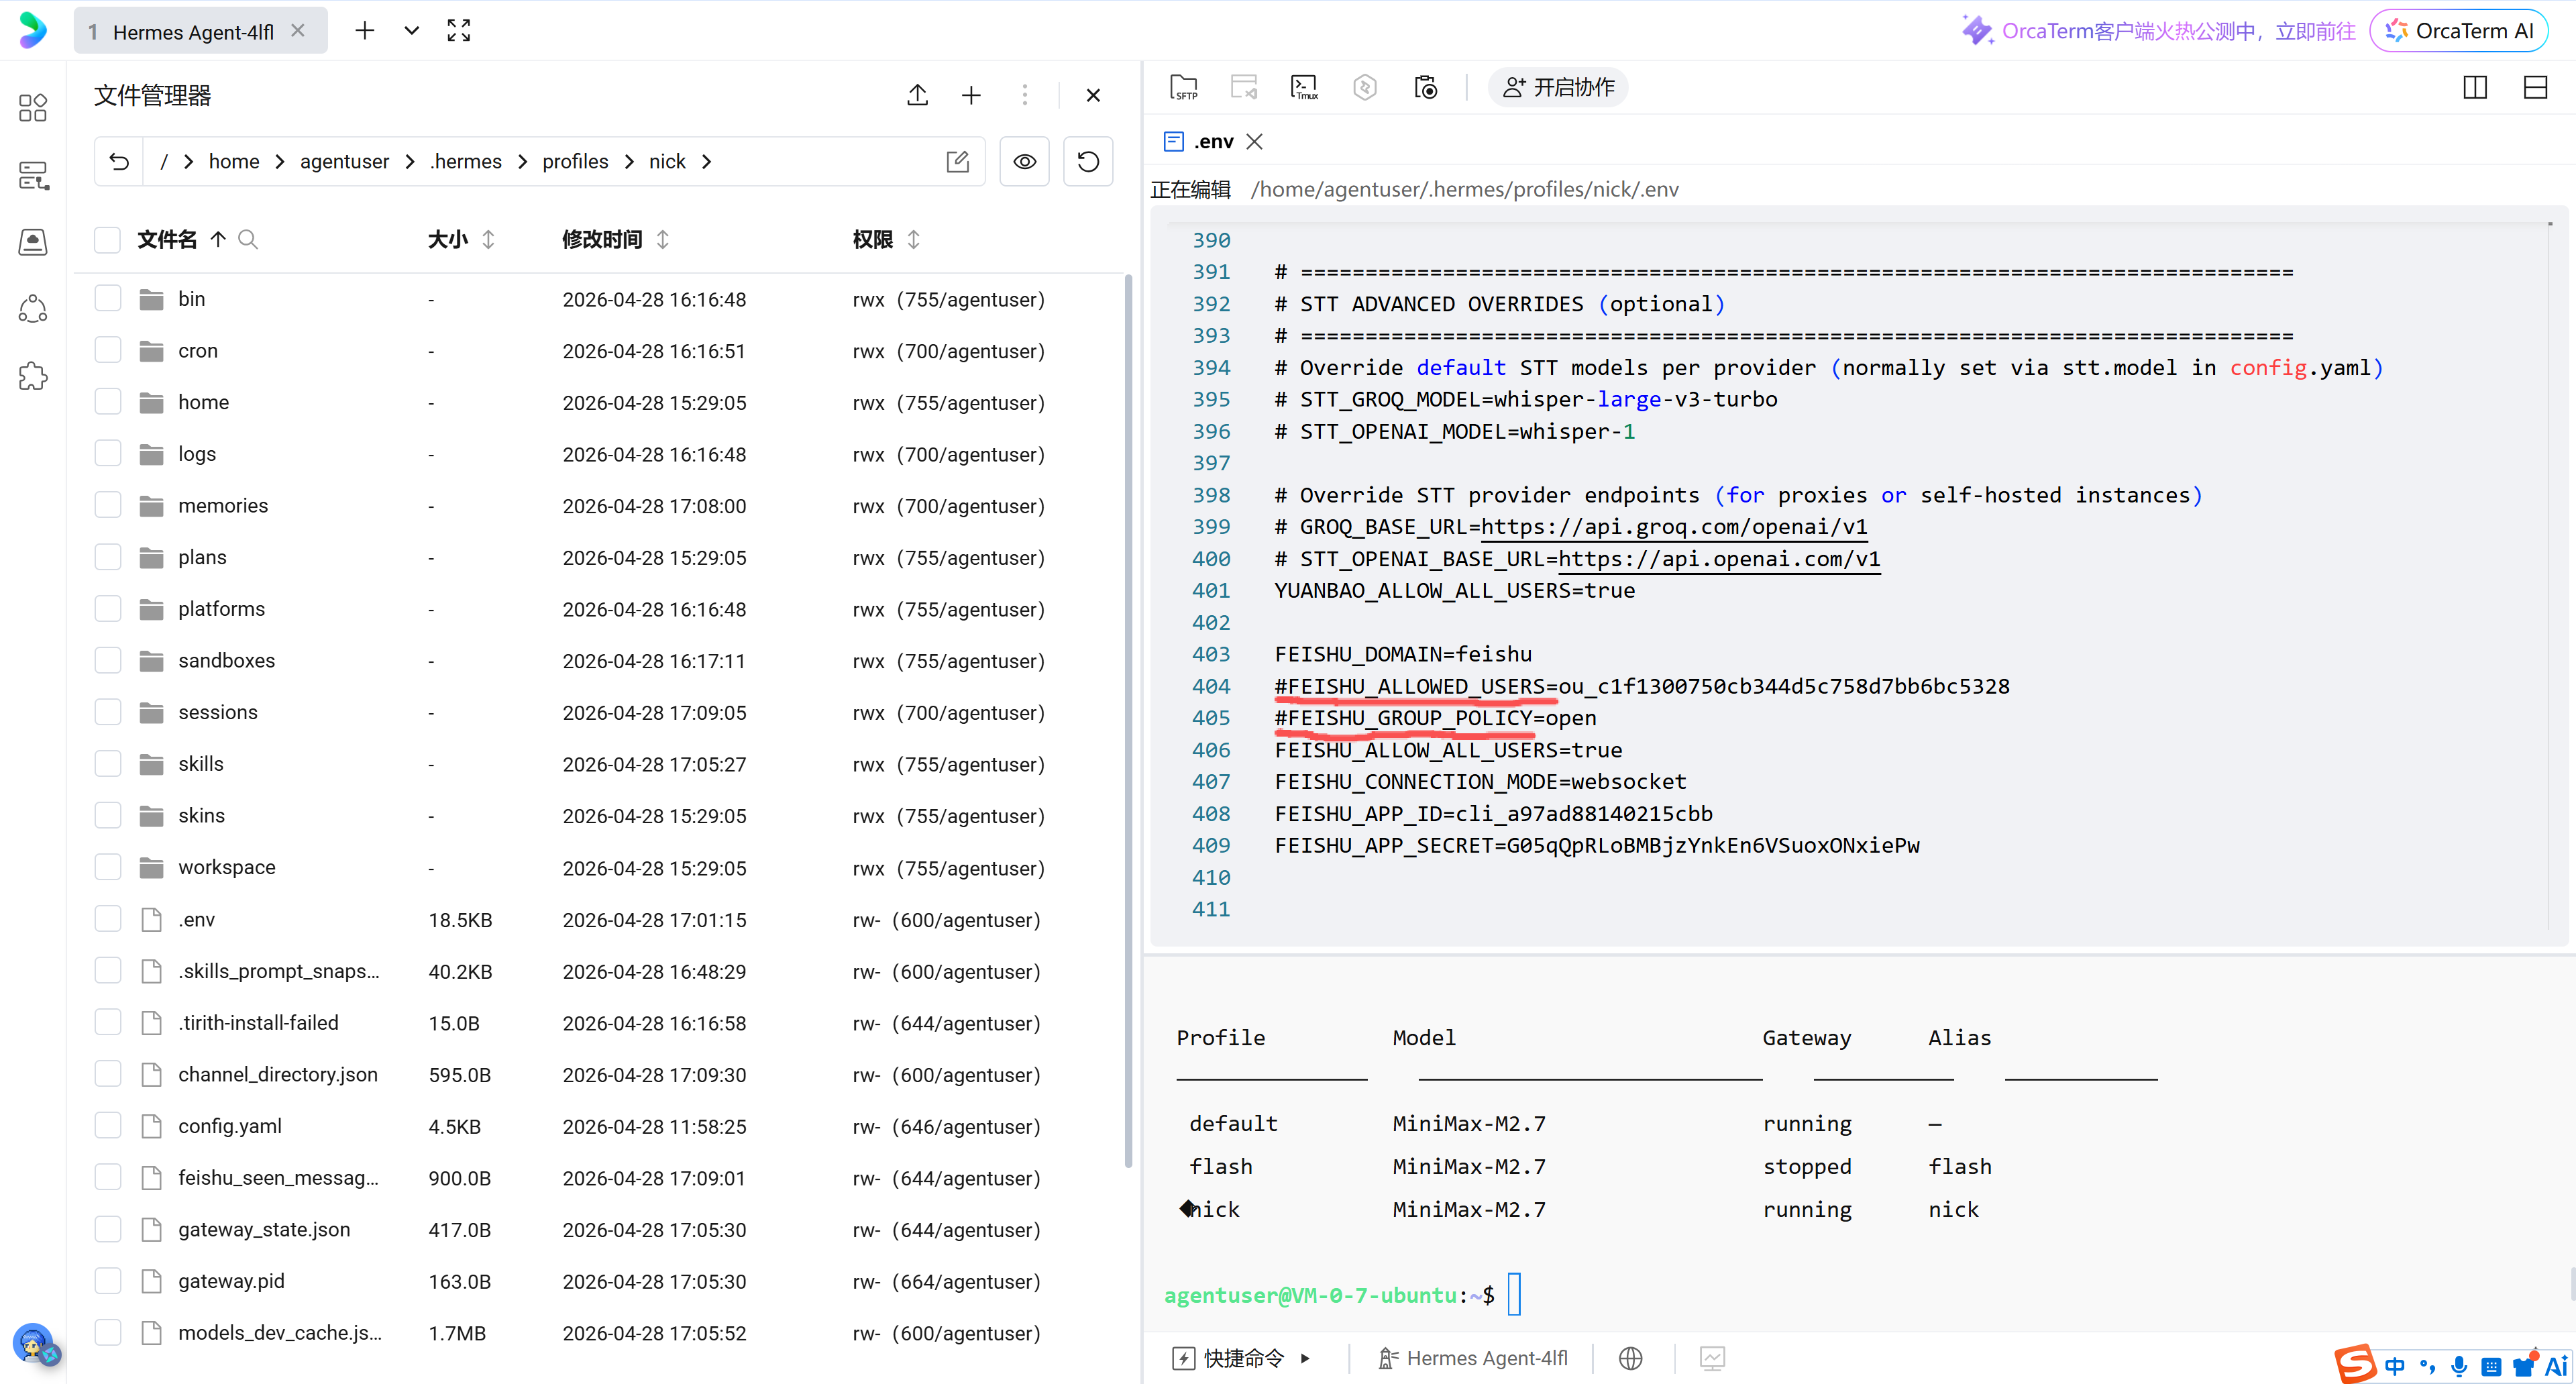Edit the path with the pencil icon
This screenshot has width=2576, height=1384.
tap(957, 161)
